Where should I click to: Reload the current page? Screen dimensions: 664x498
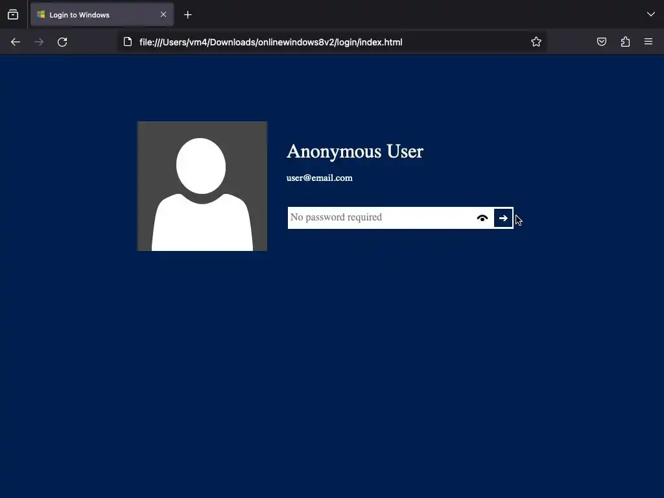click(62, 42)
